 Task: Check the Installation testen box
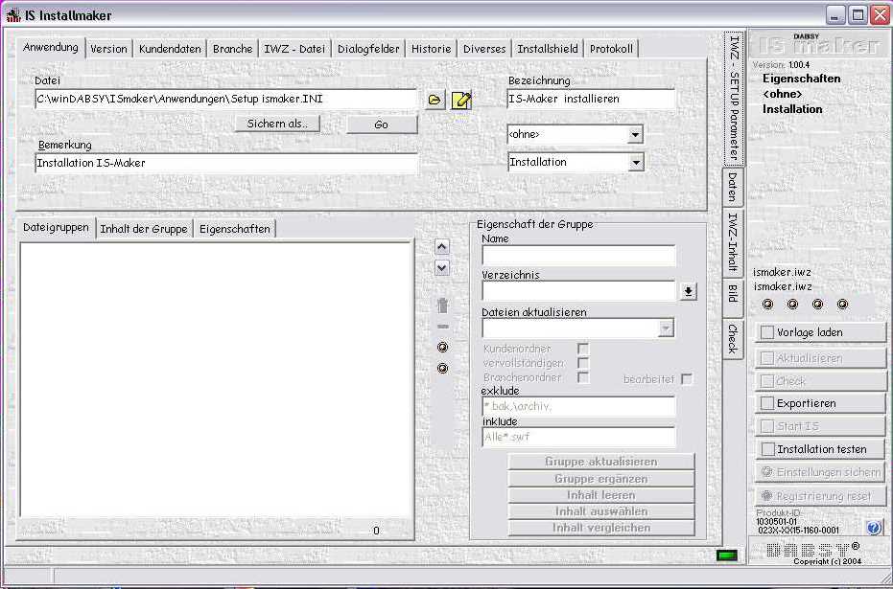[x=767, y=449]
